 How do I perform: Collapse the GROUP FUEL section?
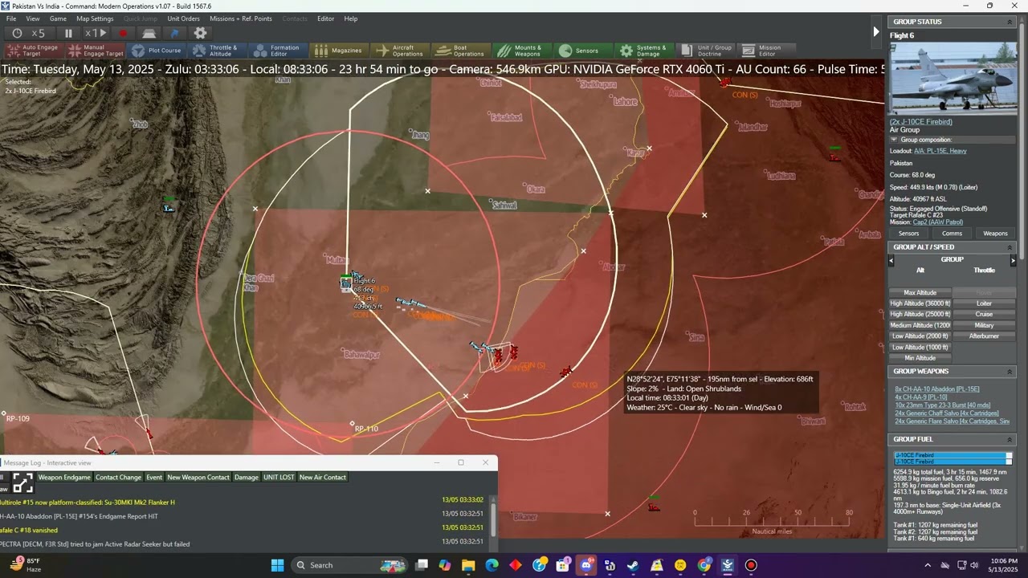click(1010, 439)
